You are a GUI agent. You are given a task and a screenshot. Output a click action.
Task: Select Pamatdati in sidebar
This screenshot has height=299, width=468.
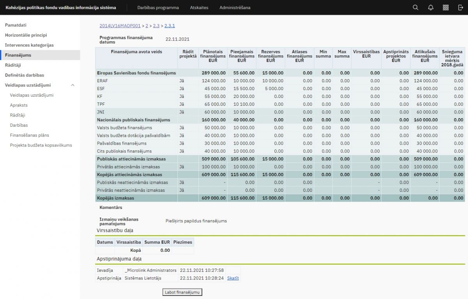click(16, 25)
